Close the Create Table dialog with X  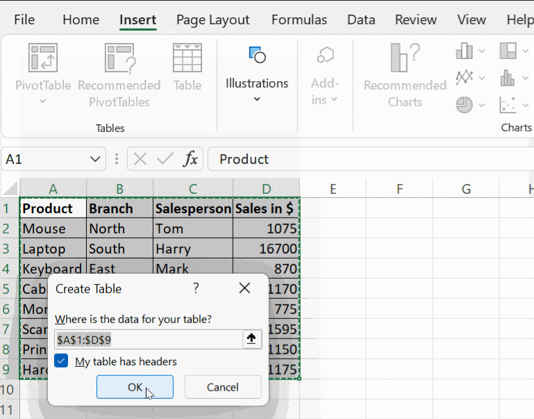click(244, 288)
